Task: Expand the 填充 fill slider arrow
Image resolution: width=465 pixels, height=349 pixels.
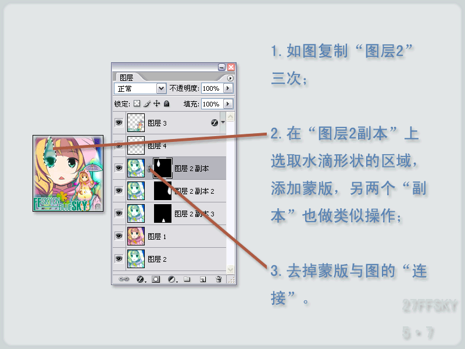Action: pyautogui.click(x=228, y=104)
